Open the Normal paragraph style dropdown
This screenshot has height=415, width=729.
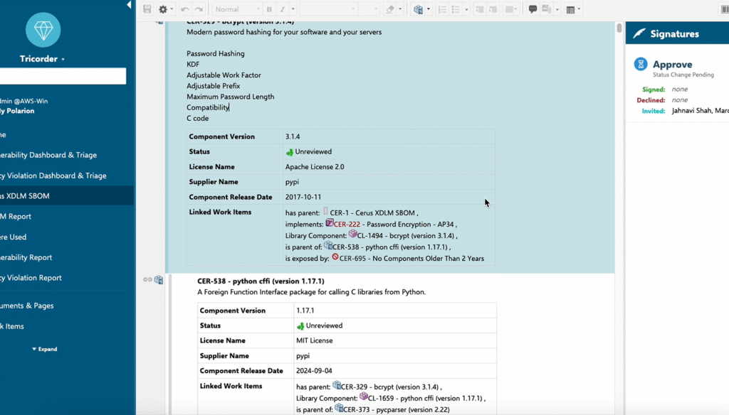point(236,9)
